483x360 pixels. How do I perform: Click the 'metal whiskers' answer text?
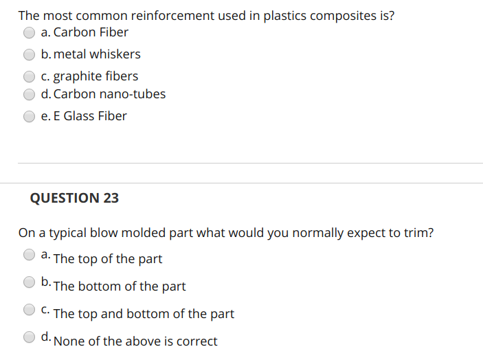(x=97, y=54)
